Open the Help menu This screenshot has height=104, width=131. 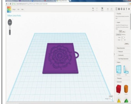(x=22, y=9)
